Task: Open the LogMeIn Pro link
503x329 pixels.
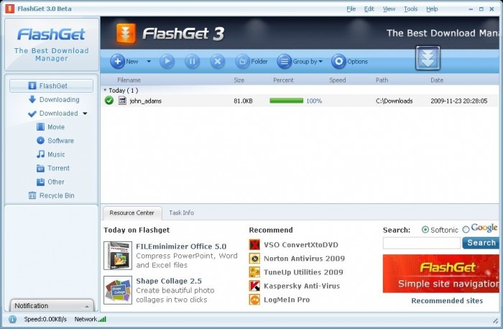Action: point(287,300)
